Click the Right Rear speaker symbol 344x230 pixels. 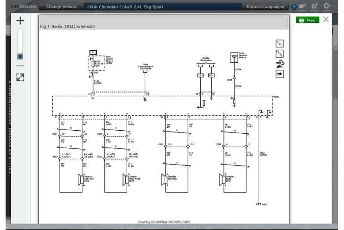pyautogui.click(x=222, y=180)
